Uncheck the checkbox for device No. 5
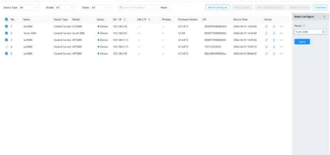This screenshot has width=330, height=155. pos(7,54)
